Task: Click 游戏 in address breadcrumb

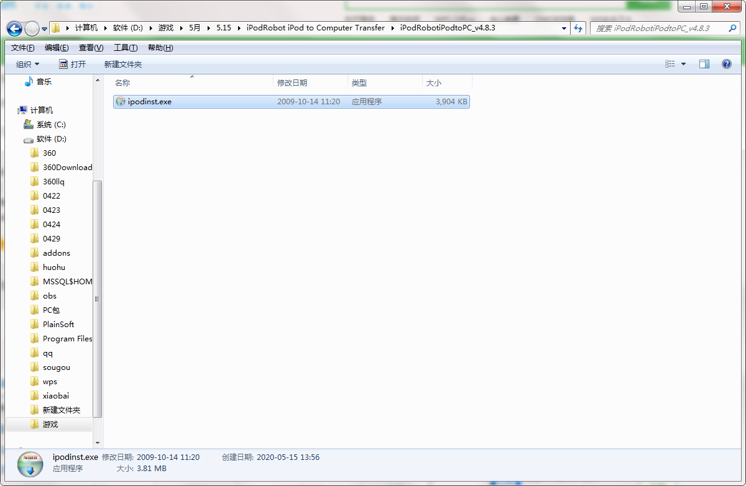Action: (166, 28)
